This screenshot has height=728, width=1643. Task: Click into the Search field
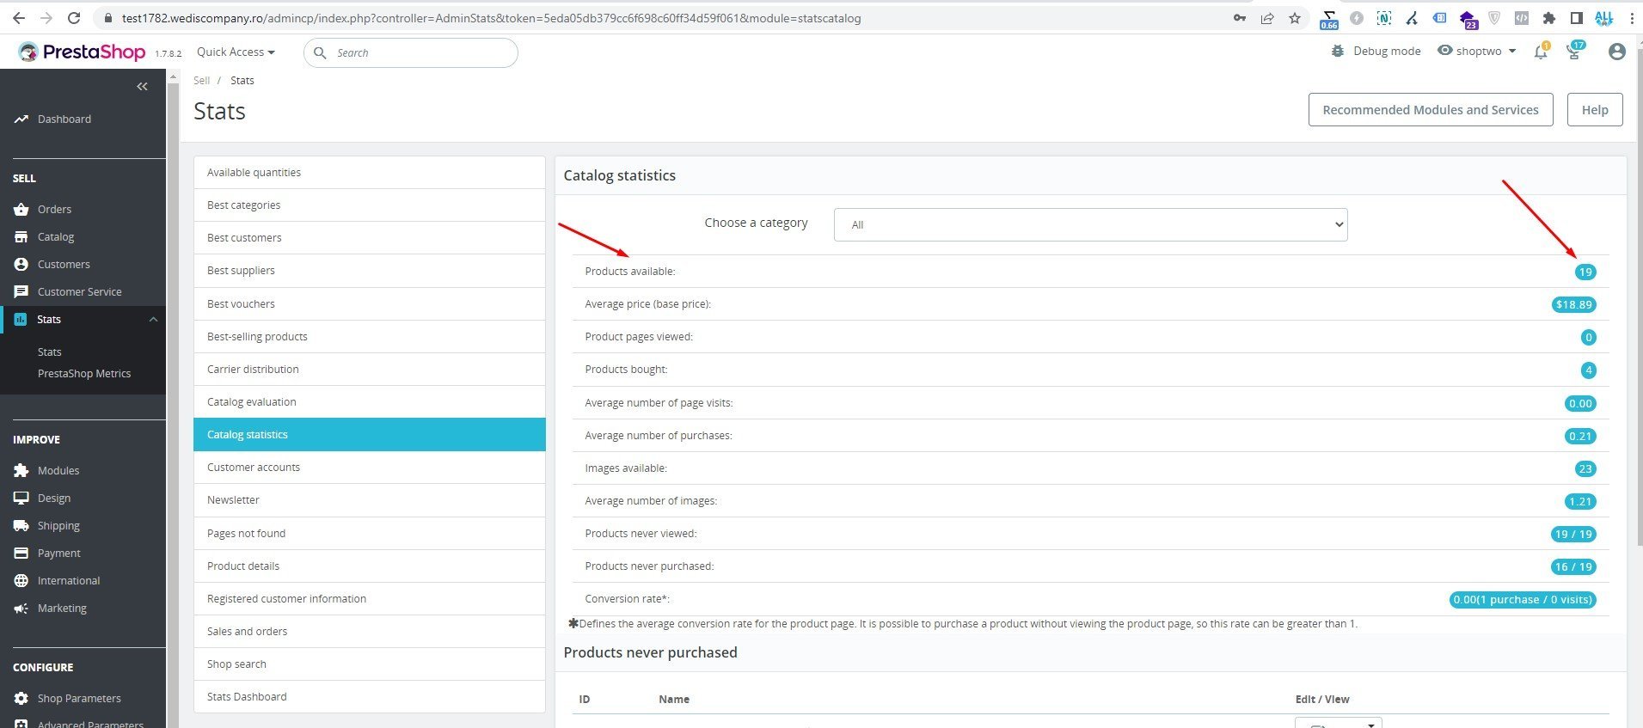pos(411,52)
